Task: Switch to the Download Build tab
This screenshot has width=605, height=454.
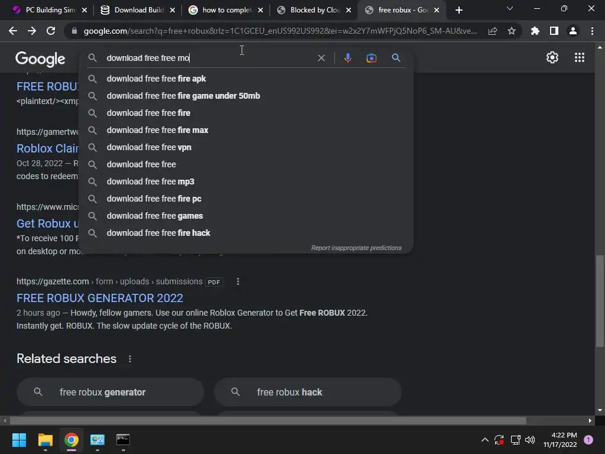Action: point(137,10)
